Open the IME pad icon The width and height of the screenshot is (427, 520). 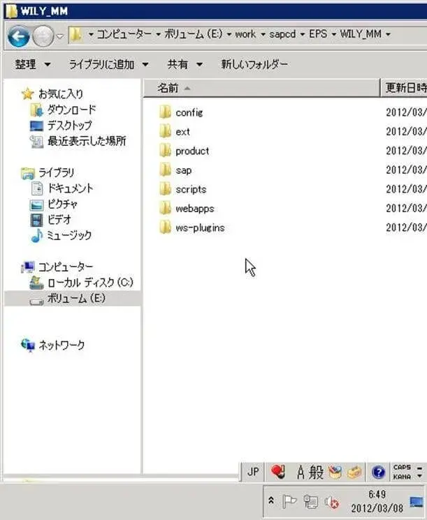(335, 472)
